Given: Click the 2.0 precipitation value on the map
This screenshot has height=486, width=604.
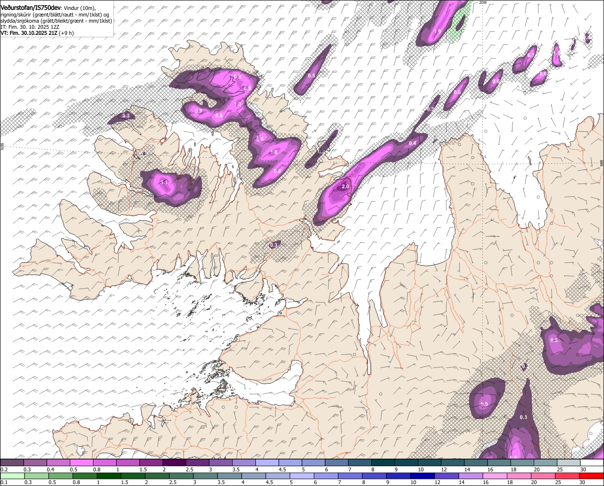Looking at the screenshot, I should tap(345, 187).
